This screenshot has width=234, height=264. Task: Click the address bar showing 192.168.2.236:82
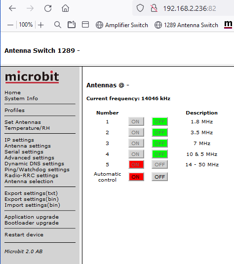click(190, 8)
